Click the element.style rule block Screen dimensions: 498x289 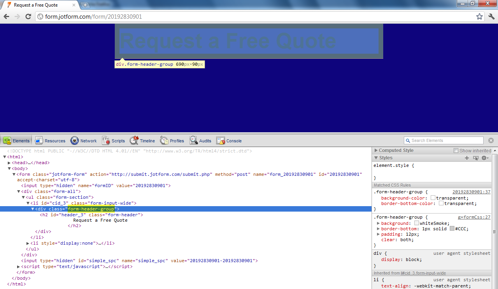point(431,171)
